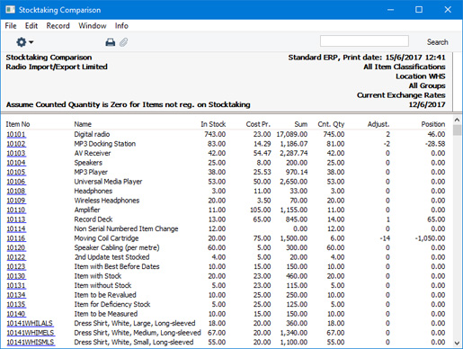The image size is (463, 349).
Task: Click the paperclip attachments icon
Action: (x=123, y=42)
